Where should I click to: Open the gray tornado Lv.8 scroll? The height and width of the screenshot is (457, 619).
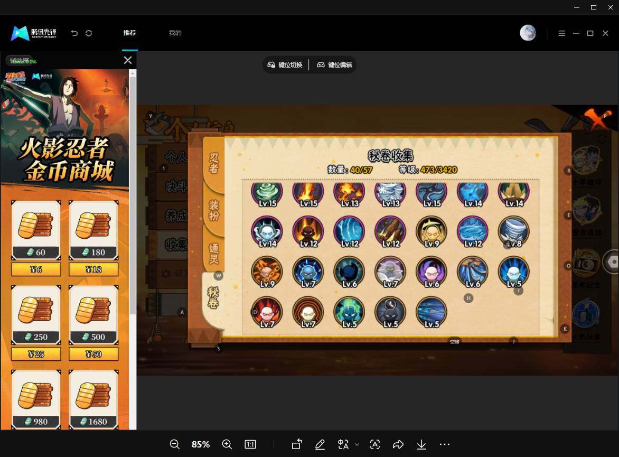513,232
